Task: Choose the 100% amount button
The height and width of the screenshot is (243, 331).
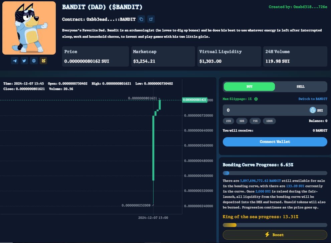Action: pyautogui.click(x=269, y=121)
